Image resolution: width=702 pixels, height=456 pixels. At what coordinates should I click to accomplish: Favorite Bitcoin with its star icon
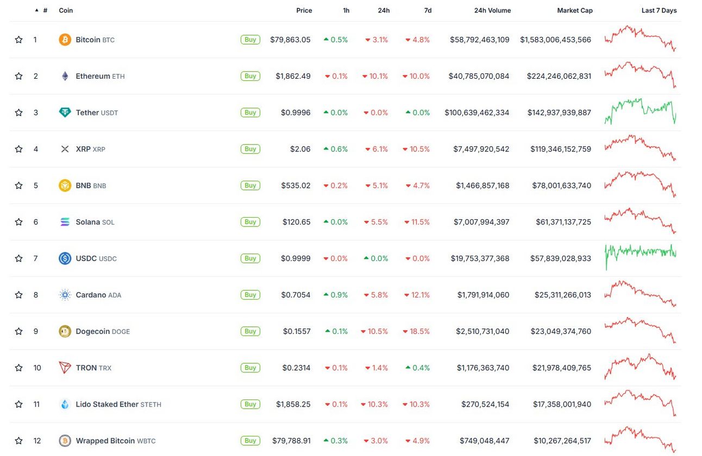tap(19, 40)
